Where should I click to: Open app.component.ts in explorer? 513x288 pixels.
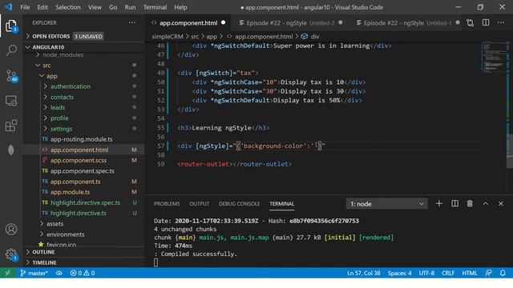75,182
